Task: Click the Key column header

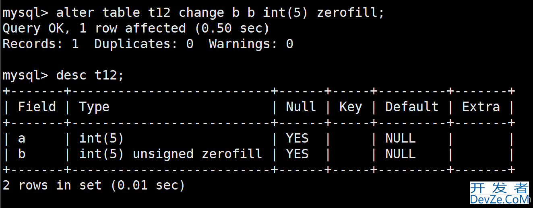Action: point(350,107)
